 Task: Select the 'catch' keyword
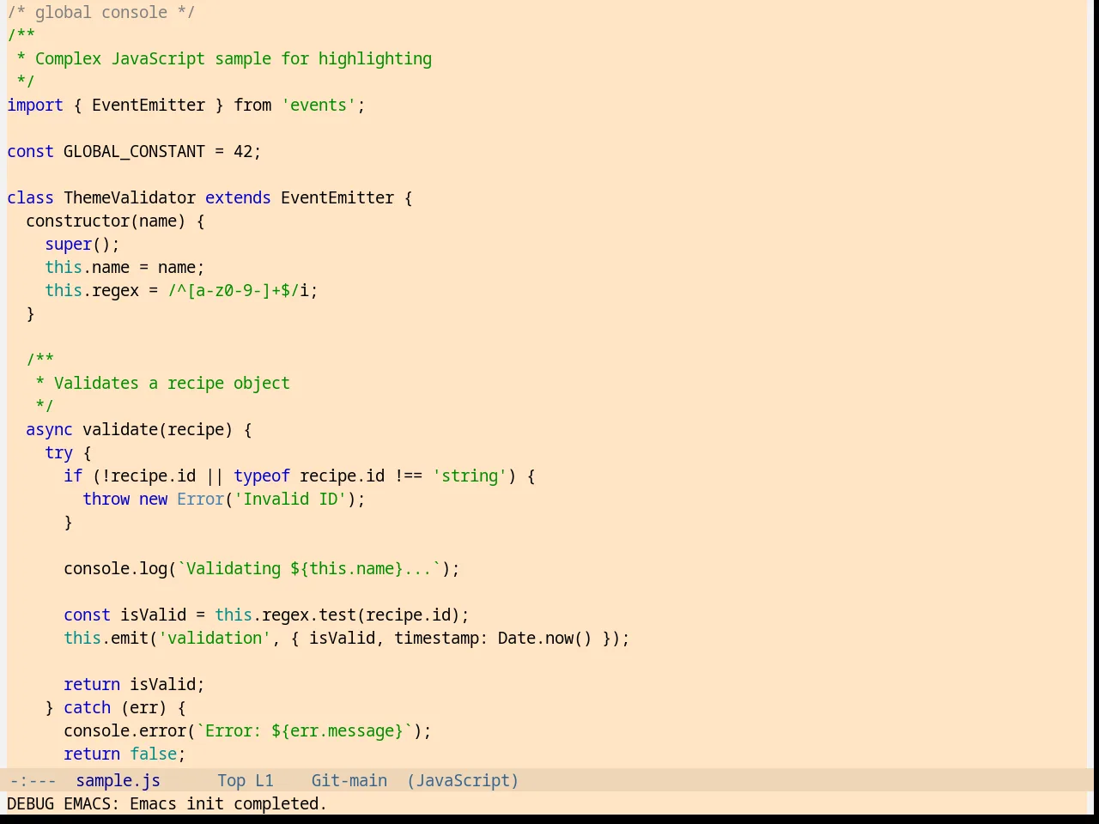(87, 707)
